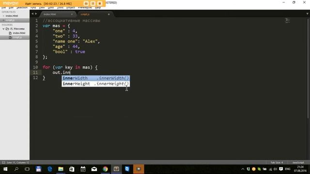
Task: Open the Tools menu
Action: coord(60,8)
